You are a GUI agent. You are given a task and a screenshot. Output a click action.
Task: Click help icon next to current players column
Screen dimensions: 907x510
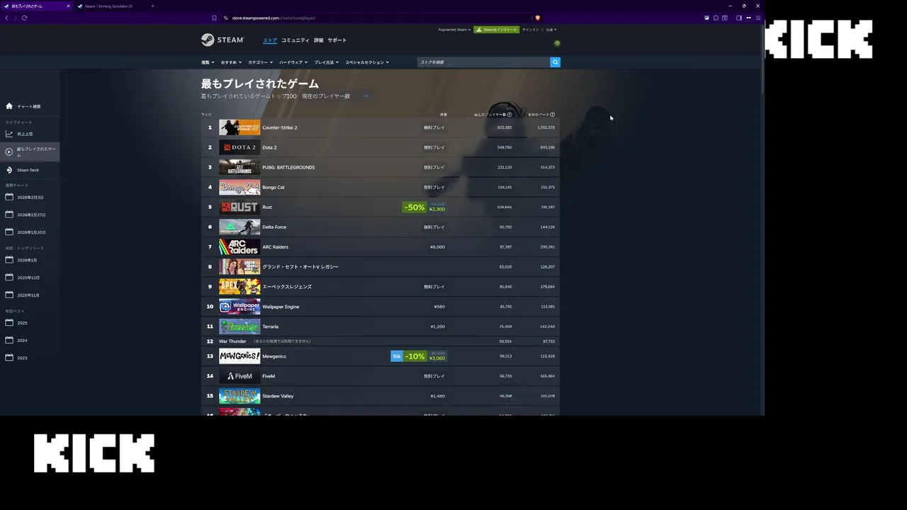tap(509, 115)
